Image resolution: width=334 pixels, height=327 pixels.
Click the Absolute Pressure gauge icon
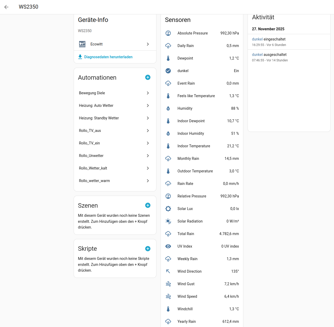(168, 33)
